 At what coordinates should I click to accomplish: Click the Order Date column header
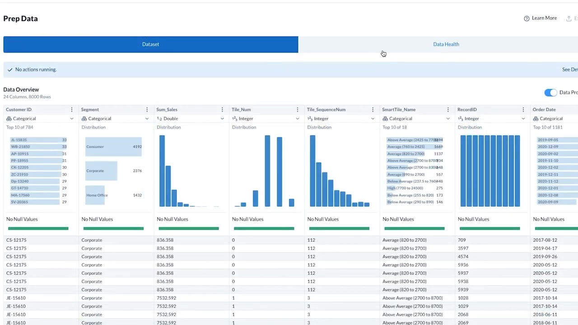pyautogui.click(x=544, y=110)
